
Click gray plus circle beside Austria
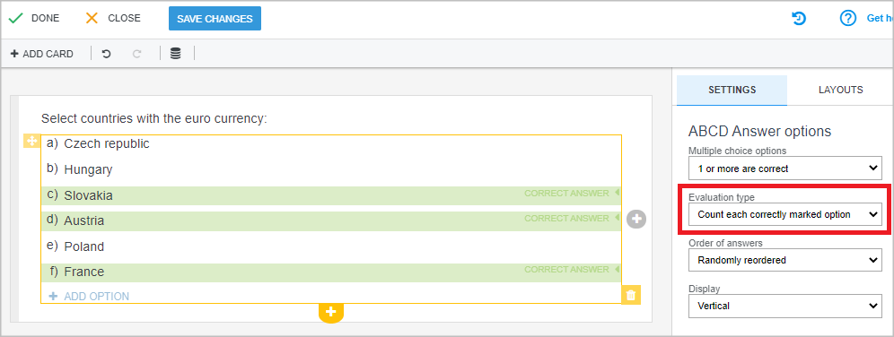(x=636, y=219)
